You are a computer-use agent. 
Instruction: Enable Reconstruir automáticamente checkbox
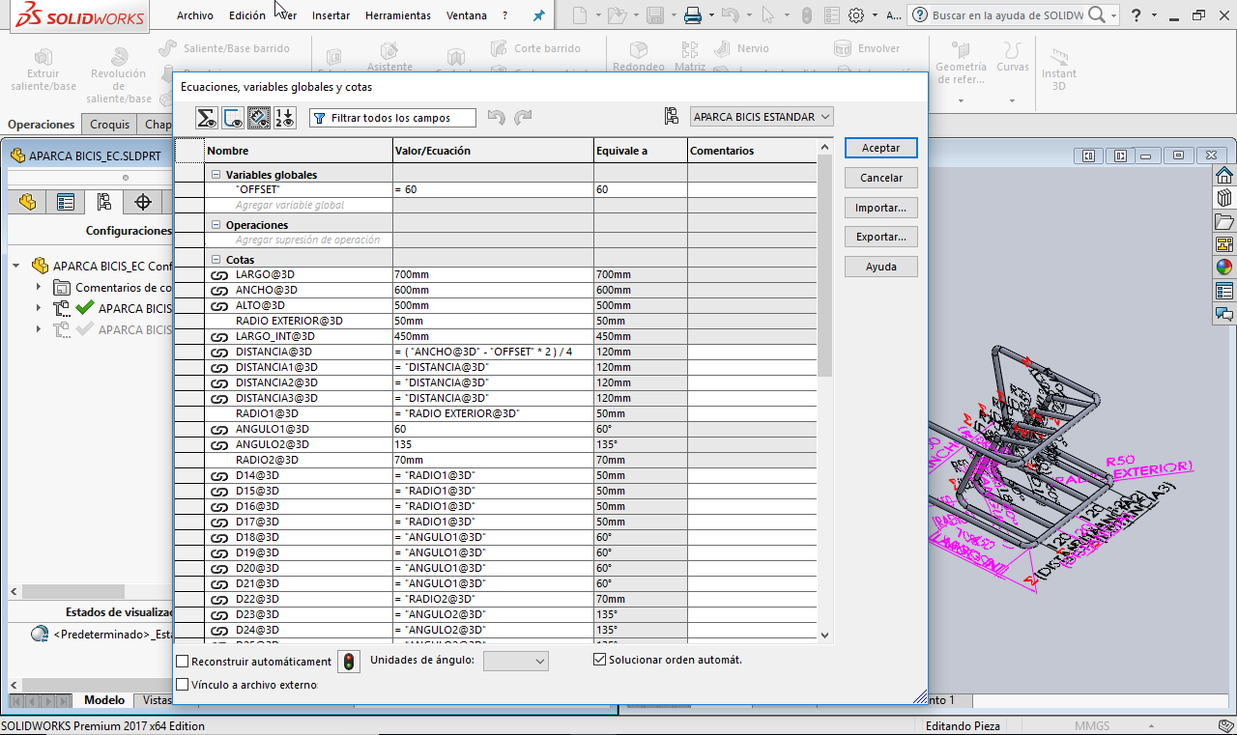[183, 662]
